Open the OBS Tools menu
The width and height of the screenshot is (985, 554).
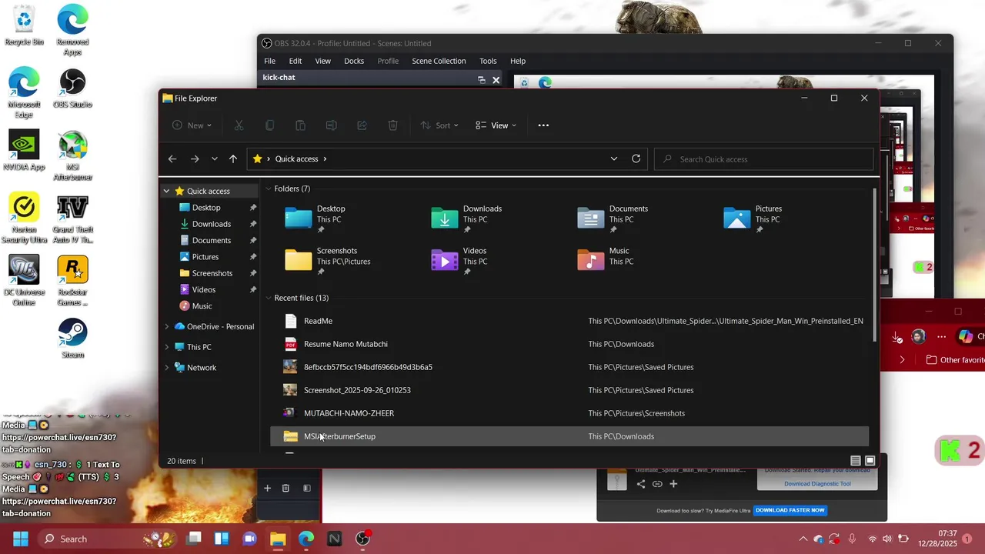(x=488, y=61)
